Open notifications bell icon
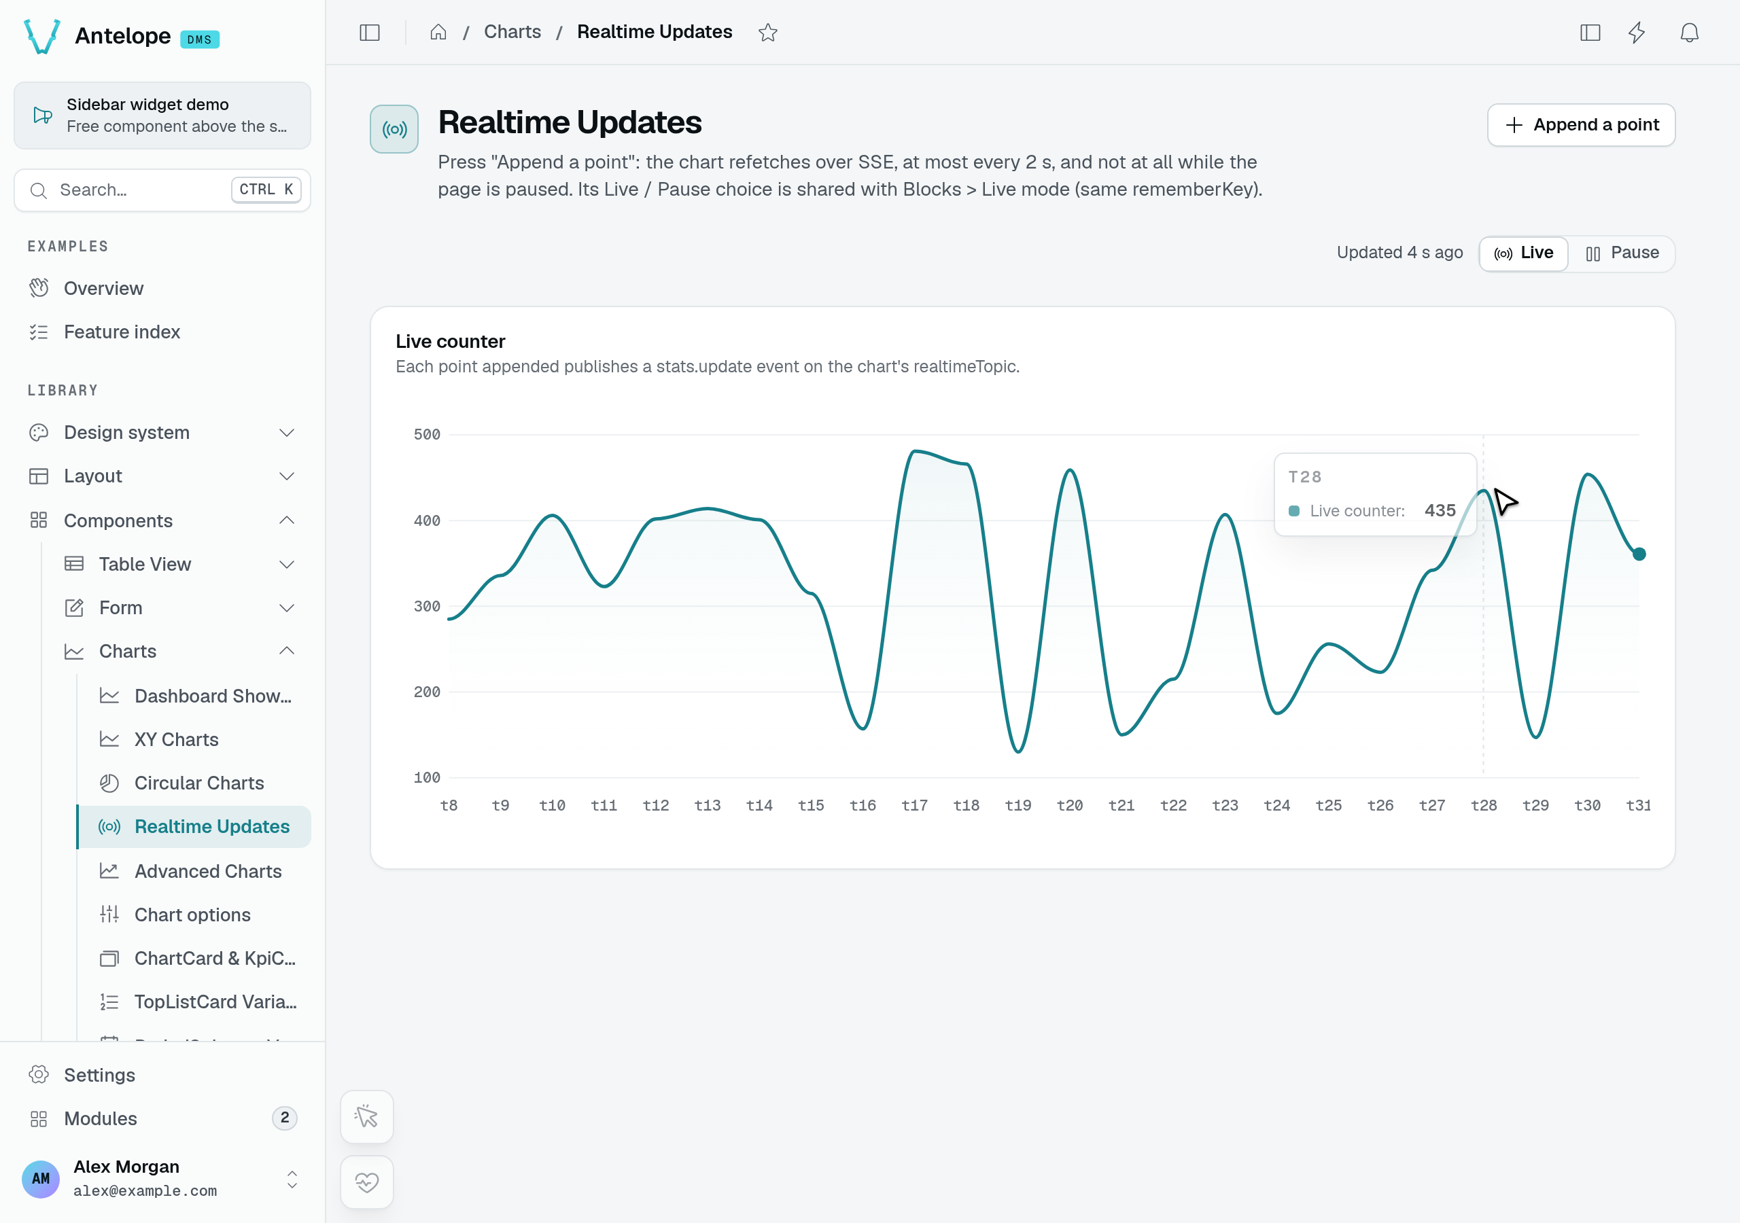This screenshot has width=1740, height=1223. (x=1689, y=33)
